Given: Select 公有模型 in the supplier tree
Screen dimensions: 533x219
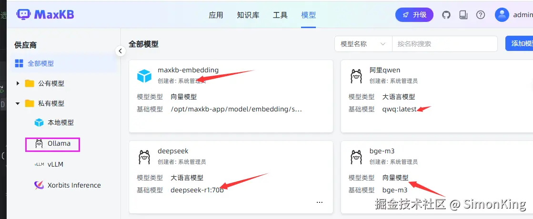Looking at the screenshot, I should 51,83.
